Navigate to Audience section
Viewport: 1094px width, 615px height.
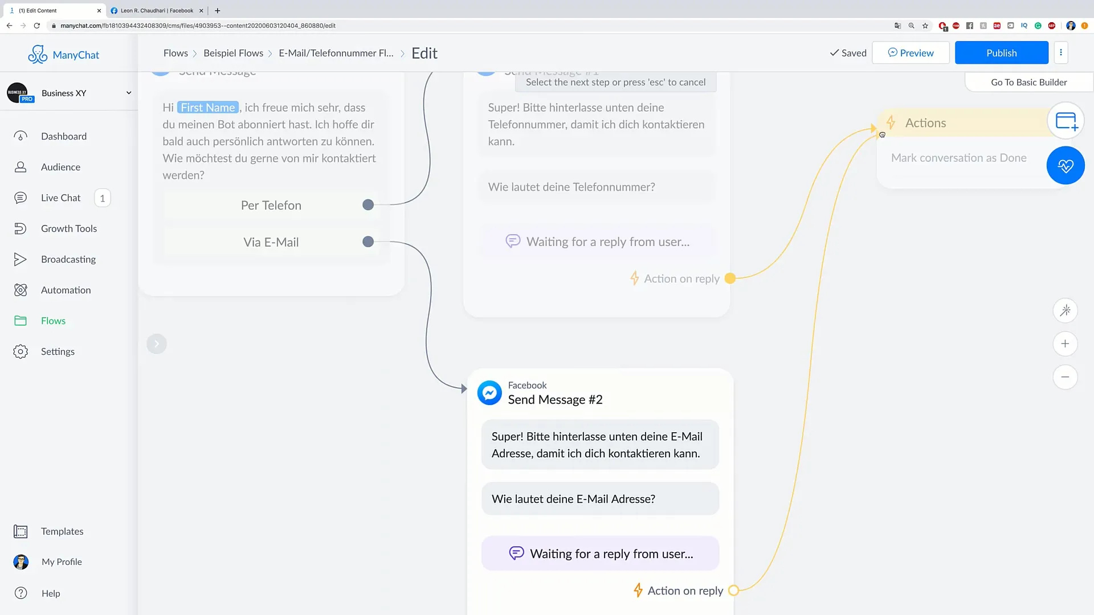(61, 167)
